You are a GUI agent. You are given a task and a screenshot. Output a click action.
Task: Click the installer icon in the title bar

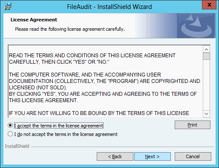(8, 6)
